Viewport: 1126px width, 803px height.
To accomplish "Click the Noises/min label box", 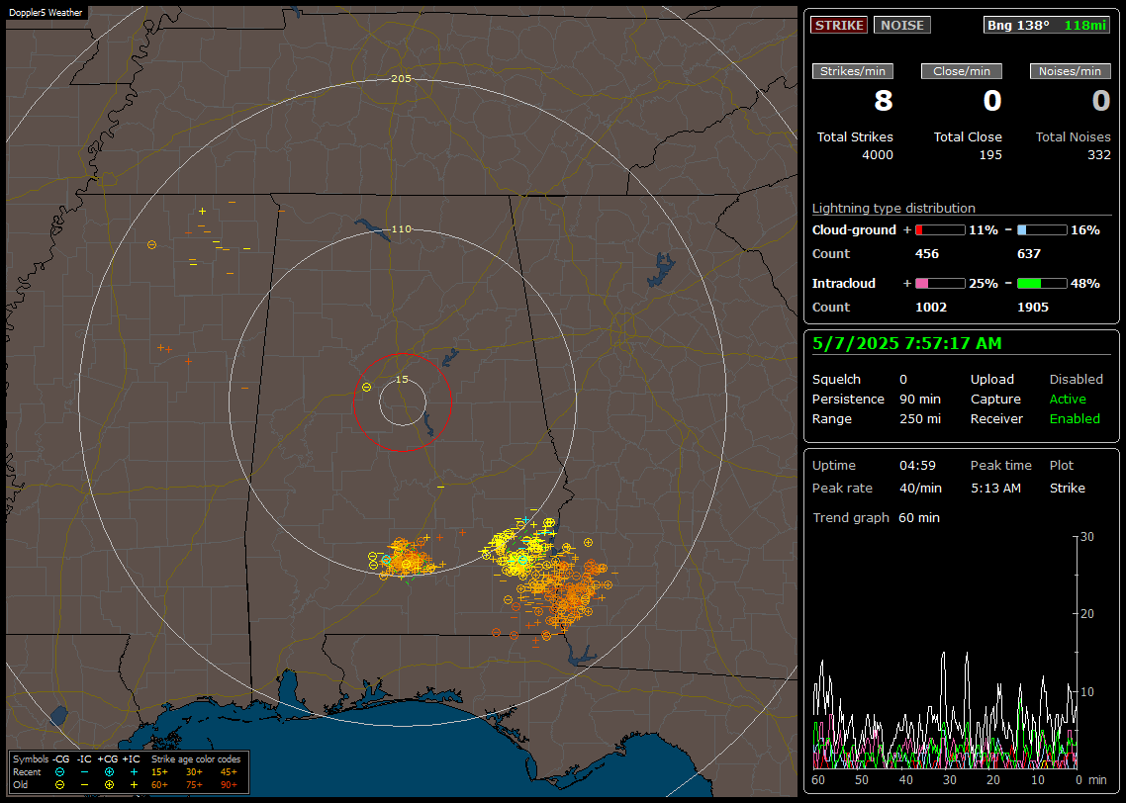I will (1070, 71).
